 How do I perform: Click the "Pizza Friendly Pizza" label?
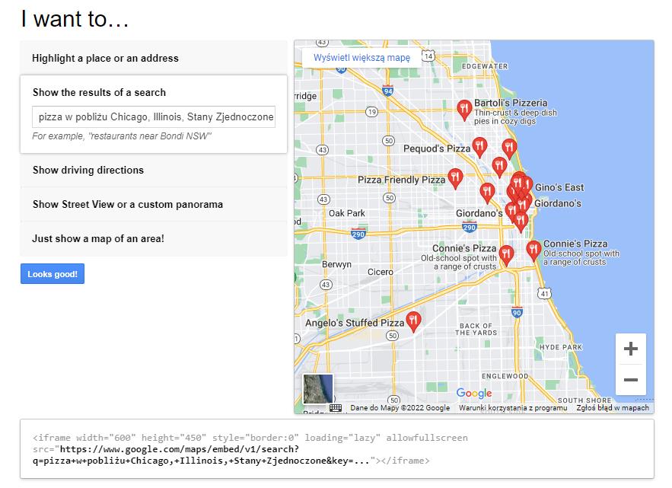(402, 180)
